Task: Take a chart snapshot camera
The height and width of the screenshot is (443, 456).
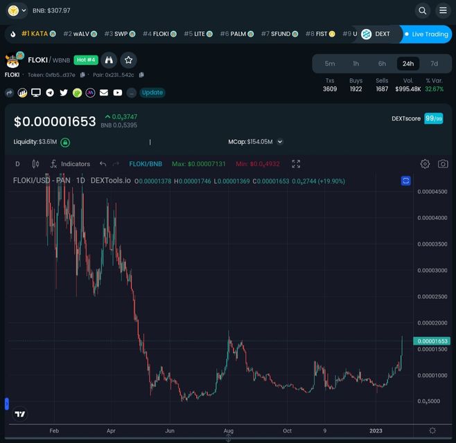Action: tap(443, 164)
